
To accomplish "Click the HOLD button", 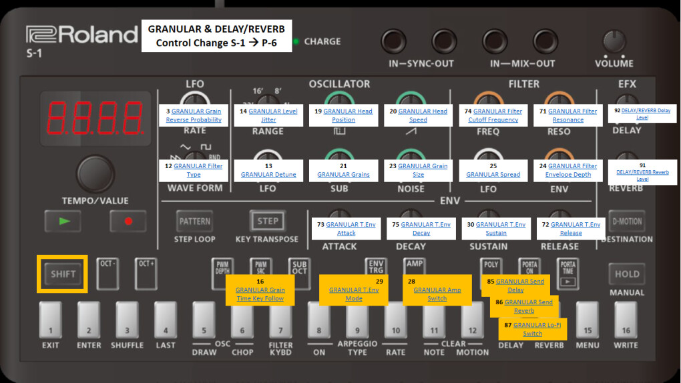I will pyautogui.click(x=627, y=274).
